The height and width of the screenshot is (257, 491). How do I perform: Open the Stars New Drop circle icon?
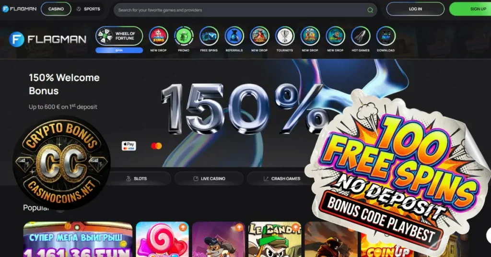point(158,36)
